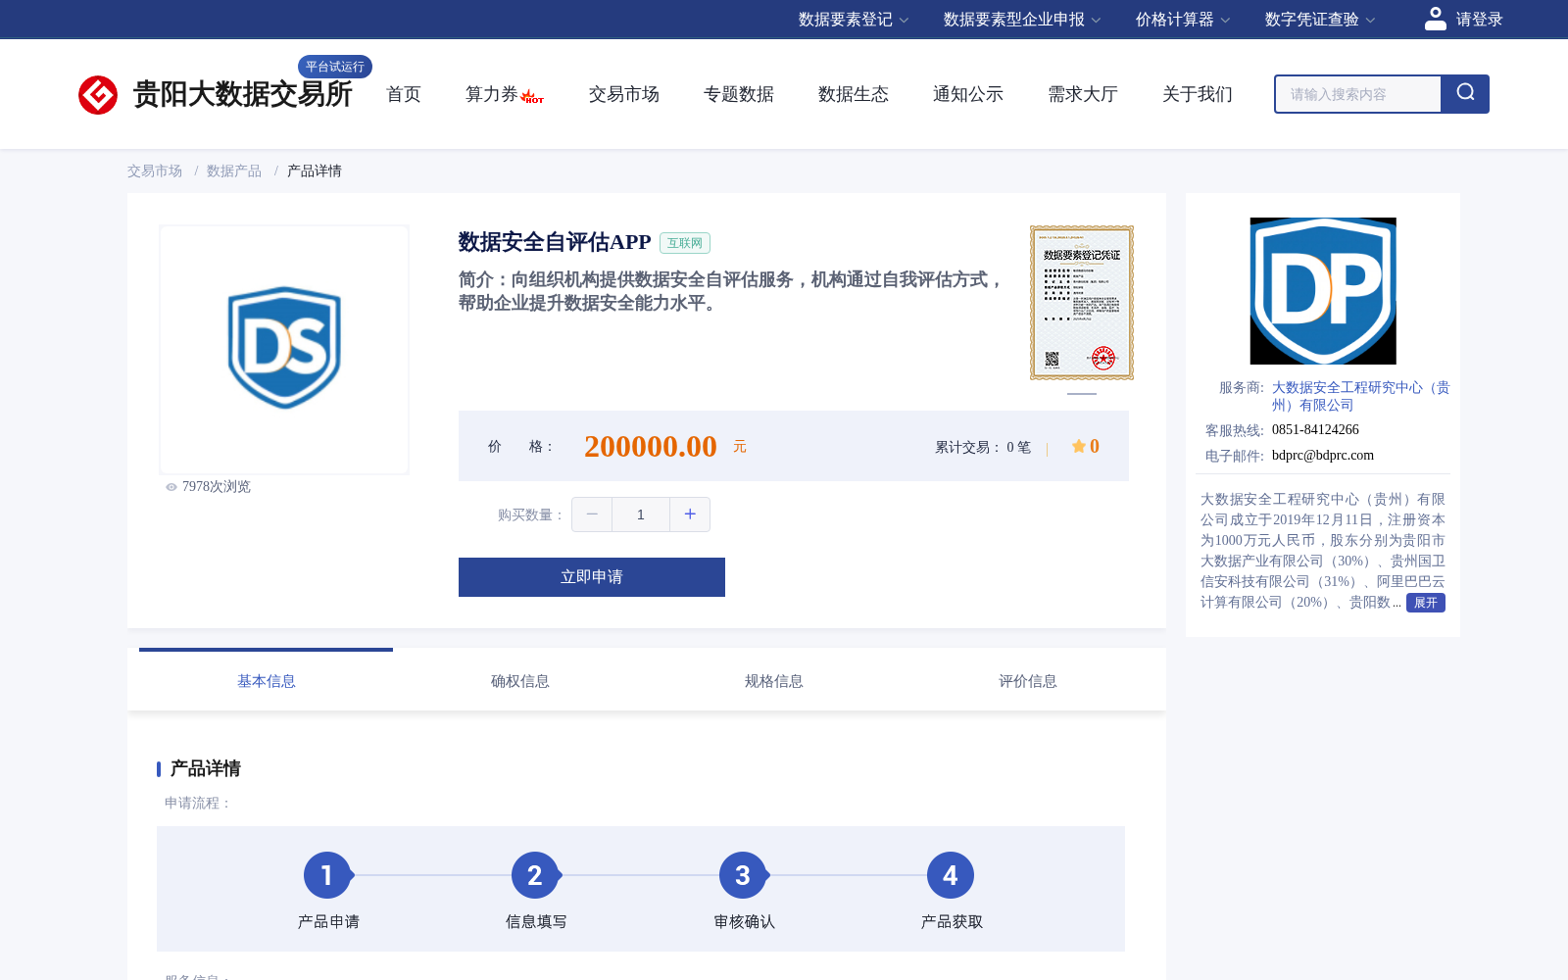Click the 立即申请 button
Screen dimensions: 1568x980
[x=592, y=577]
